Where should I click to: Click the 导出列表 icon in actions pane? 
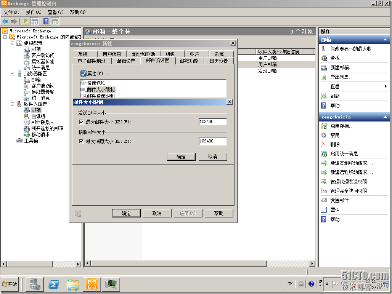pyautogui.click(x=324, y=77)
